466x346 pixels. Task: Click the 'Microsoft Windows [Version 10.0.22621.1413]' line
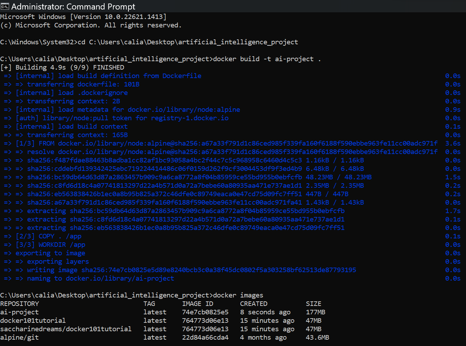pos(83,17)
